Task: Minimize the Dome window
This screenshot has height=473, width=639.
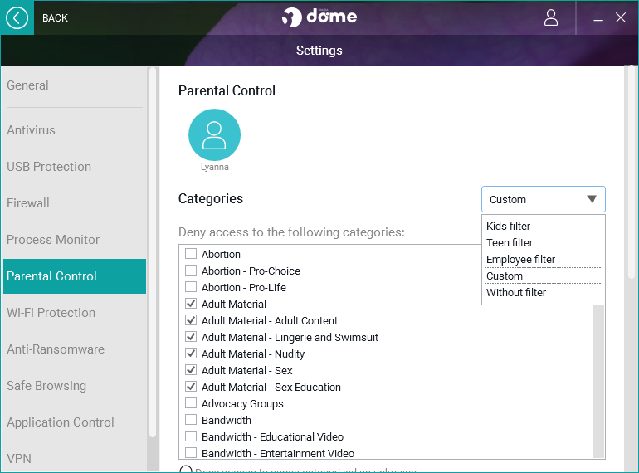Action: 598,17
